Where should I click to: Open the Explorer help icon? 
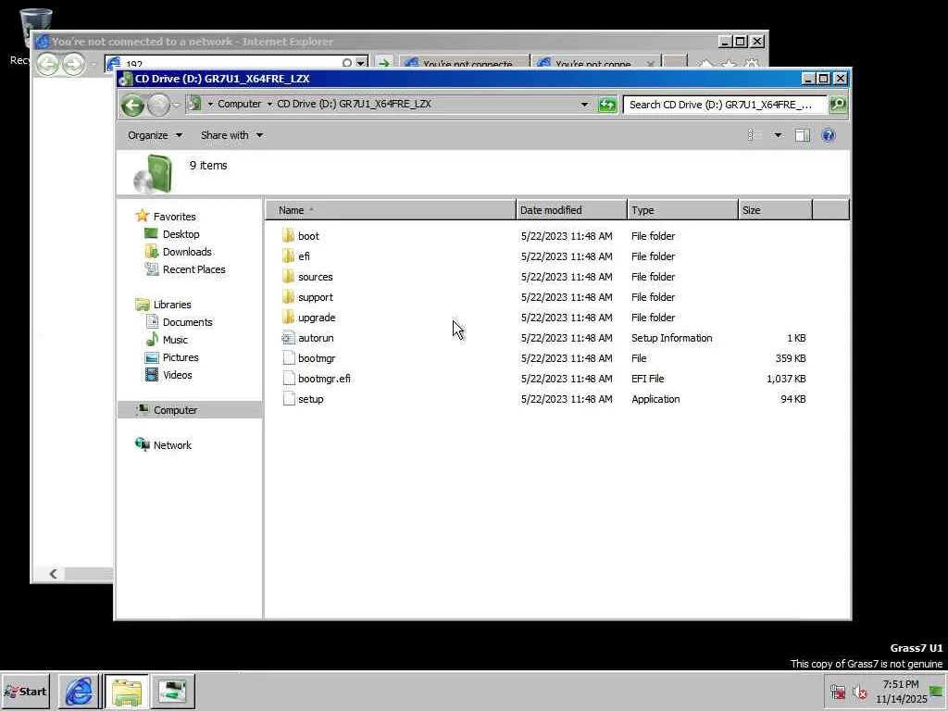[x=829, y=135]
